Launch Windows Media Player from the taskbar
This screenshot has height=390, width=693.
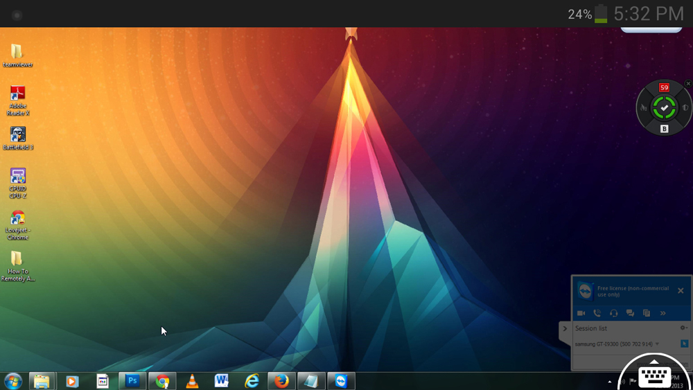(x=72, y=381)
